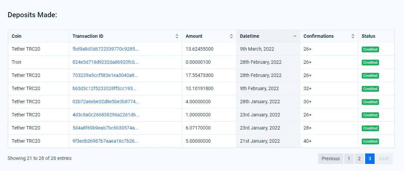Open transaction b63d3c12f5232028ff3cc193 link
Viewport: 404px width, 171px height.
[104, 88]
